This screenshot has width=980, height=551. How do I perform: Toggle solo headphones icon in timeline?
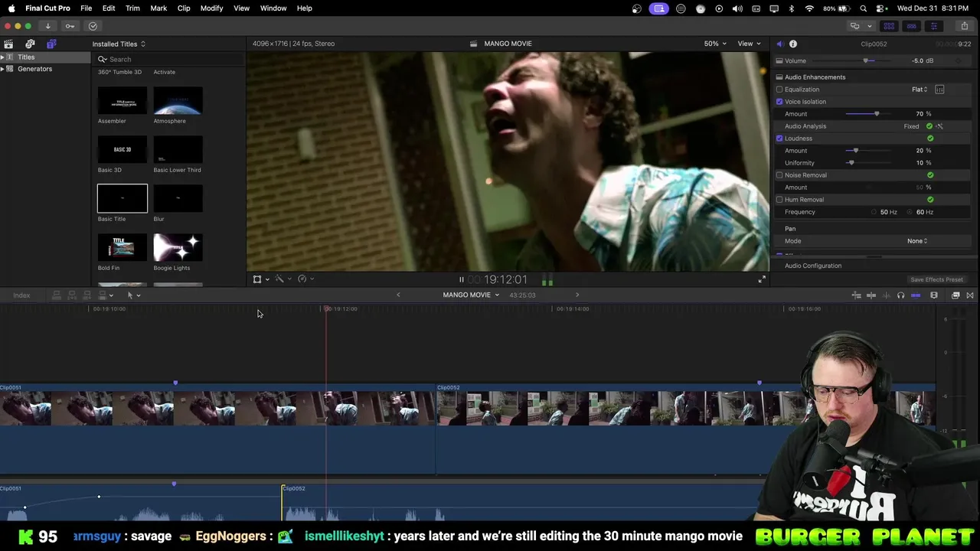click(900, 295)
